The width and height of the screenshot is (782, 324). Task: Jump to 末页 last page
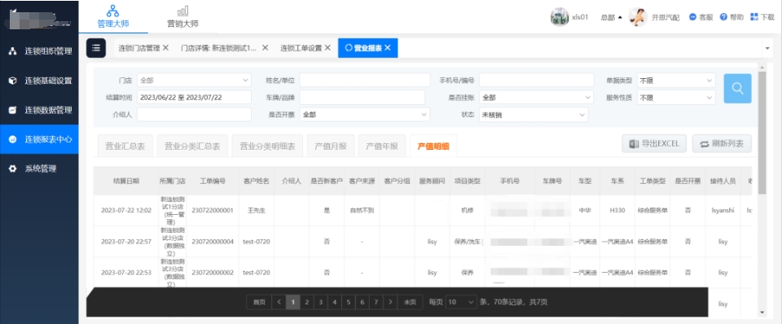coord(410,302)
